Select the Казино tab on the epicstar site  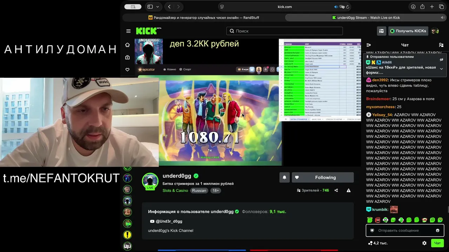(x=170, y=69)
